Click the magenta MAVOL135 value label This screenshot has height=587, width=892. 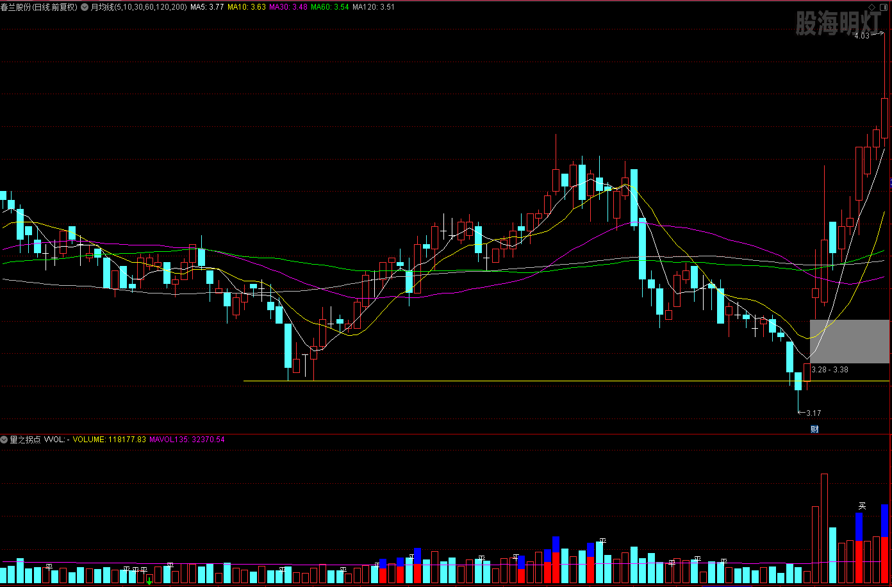pos(186,440)
